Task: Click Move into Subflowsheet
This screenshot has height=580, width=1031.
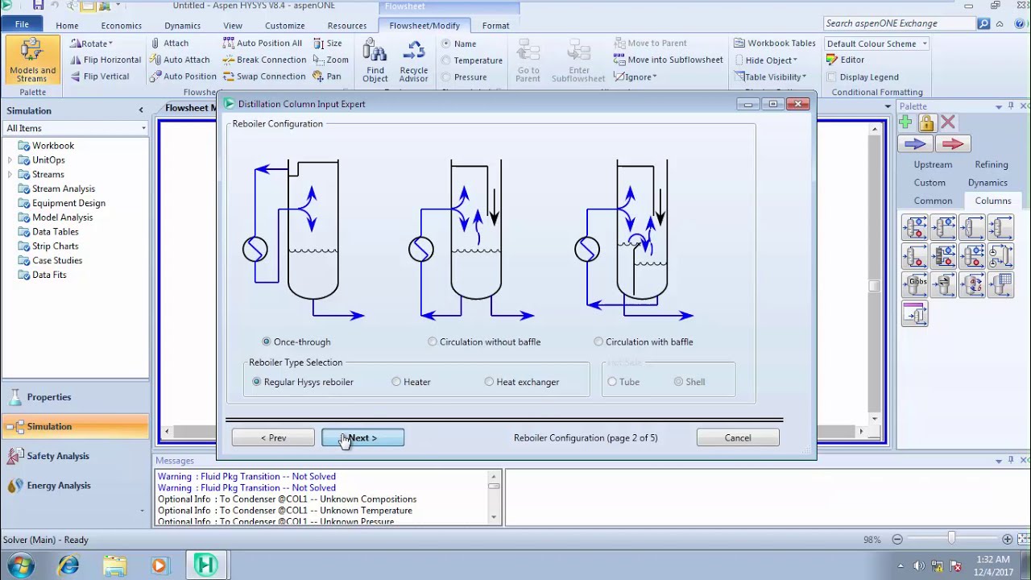Action: tap(668, 60)
